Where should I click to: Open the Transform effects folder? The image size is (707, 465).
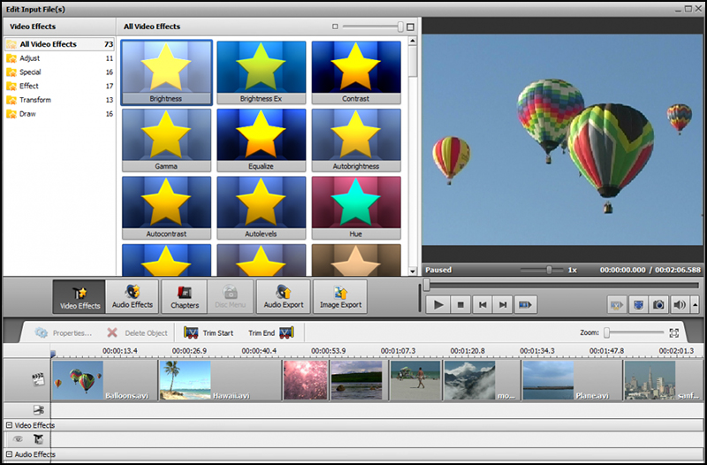59,100
